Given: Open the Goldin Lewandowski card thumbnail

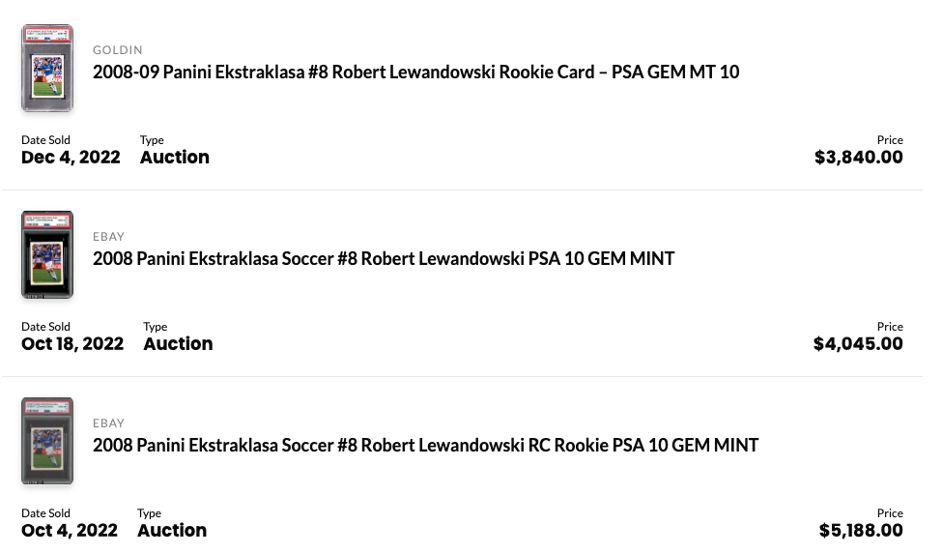Looking at the screenshot, I should coord(47,68).
